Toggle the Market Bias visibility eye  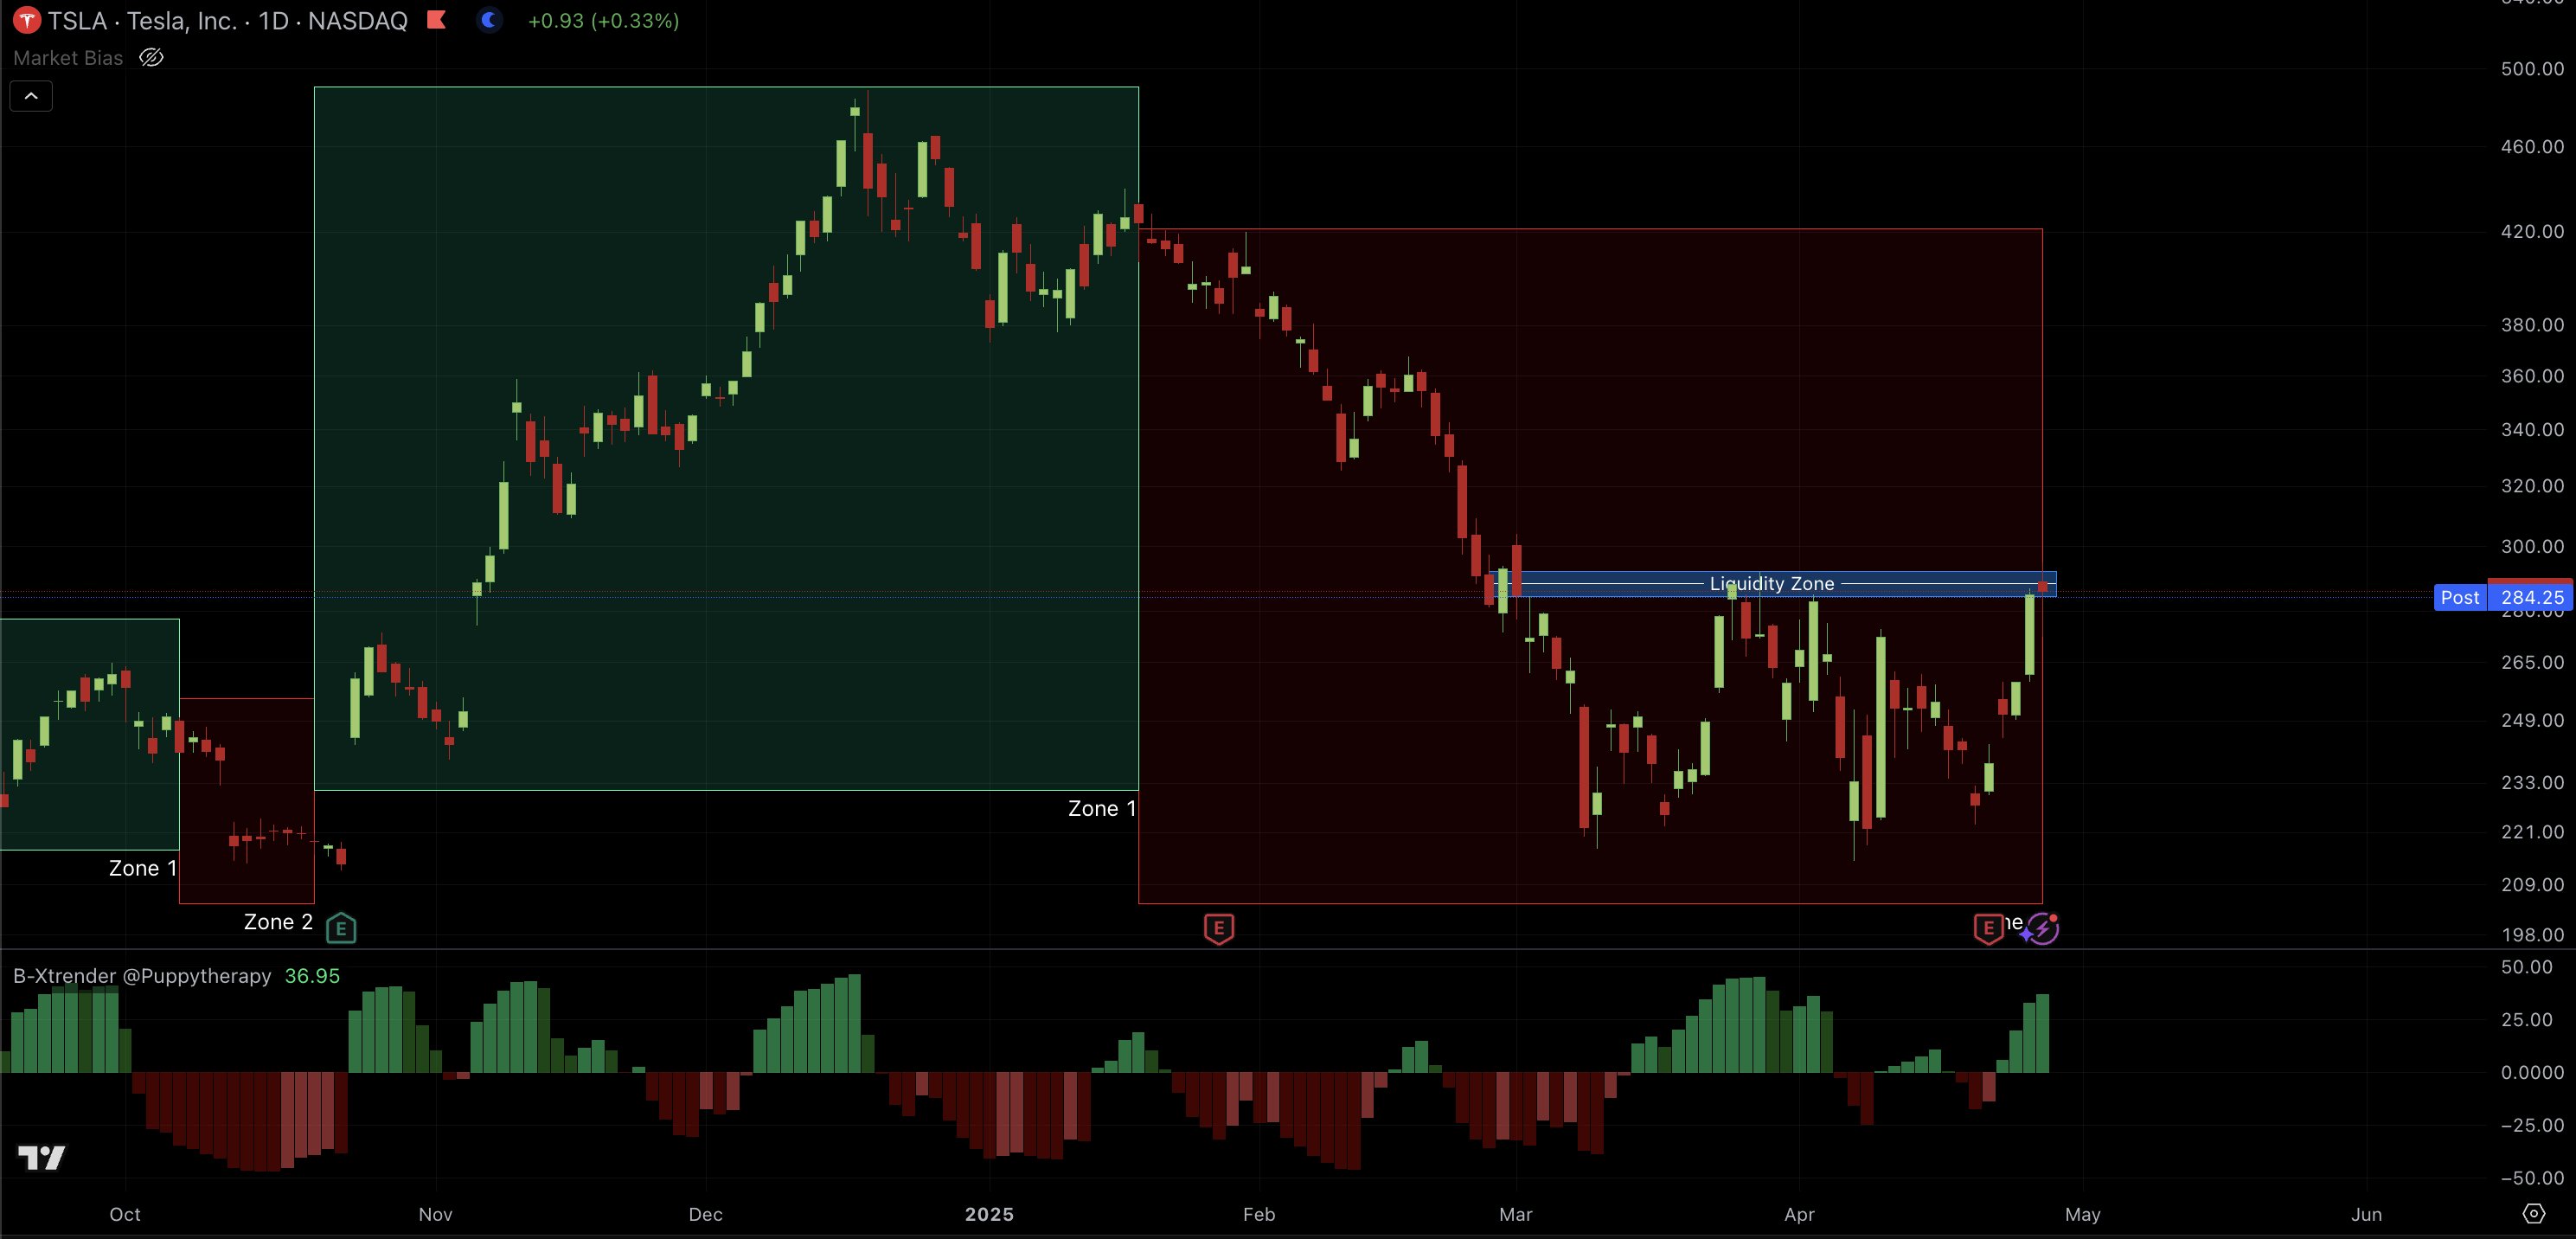pyautogui.click(x=151, y=58)
